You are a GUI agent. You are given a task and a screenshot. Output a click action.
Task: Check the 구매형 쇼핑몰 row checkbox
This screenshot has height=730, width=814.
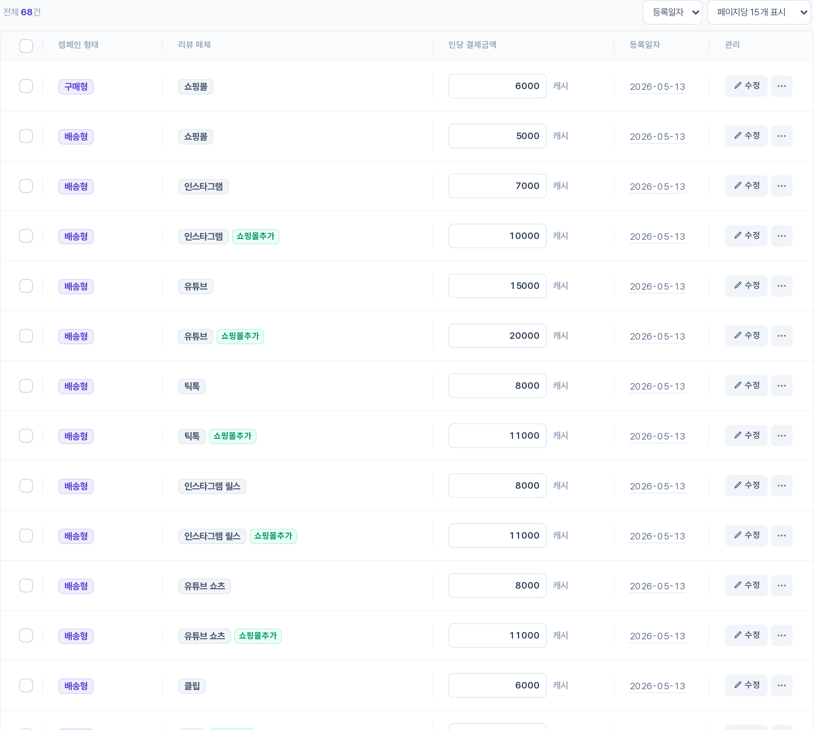click(26, 86)
